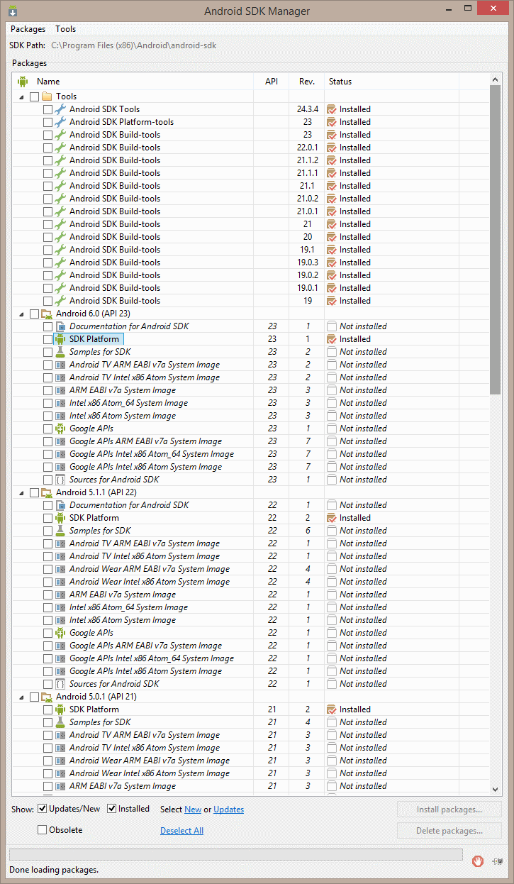Click the Status column header

[391, 82]
